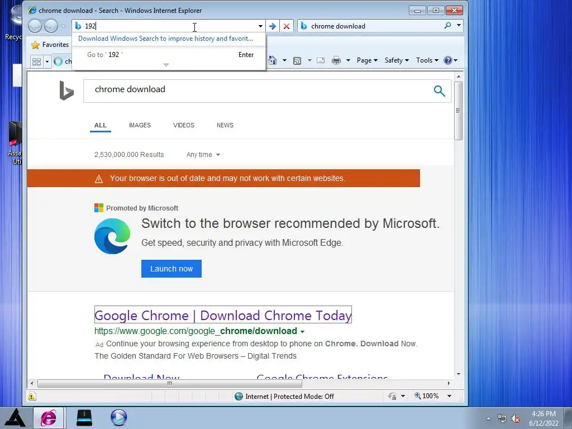Open the Favorites star button
Image resolution: width=572 pixels, height=429 pixels.
(50, 45)
